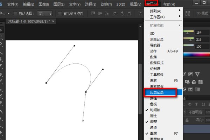Open the 文字(Y) menu

[75, 5]
